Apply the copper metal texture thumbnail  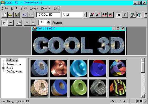pyautogui.click(x=59, y=68)
